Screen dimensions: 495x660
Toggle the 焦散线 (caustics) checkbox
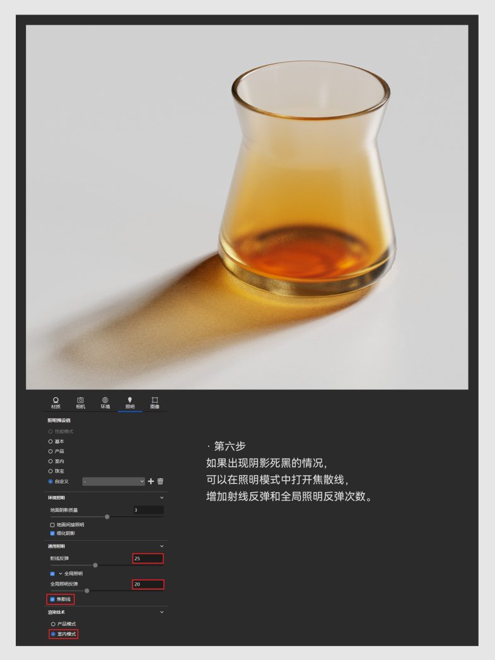point(52,599)
